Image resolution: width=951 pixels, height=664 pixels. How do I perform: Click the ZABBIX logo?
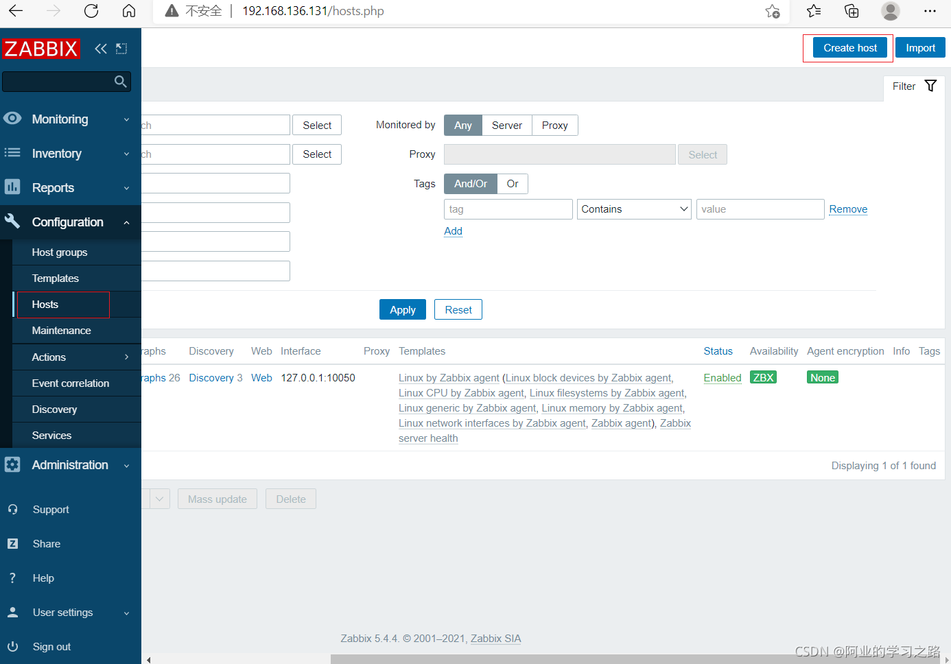(x=41, y=49)
